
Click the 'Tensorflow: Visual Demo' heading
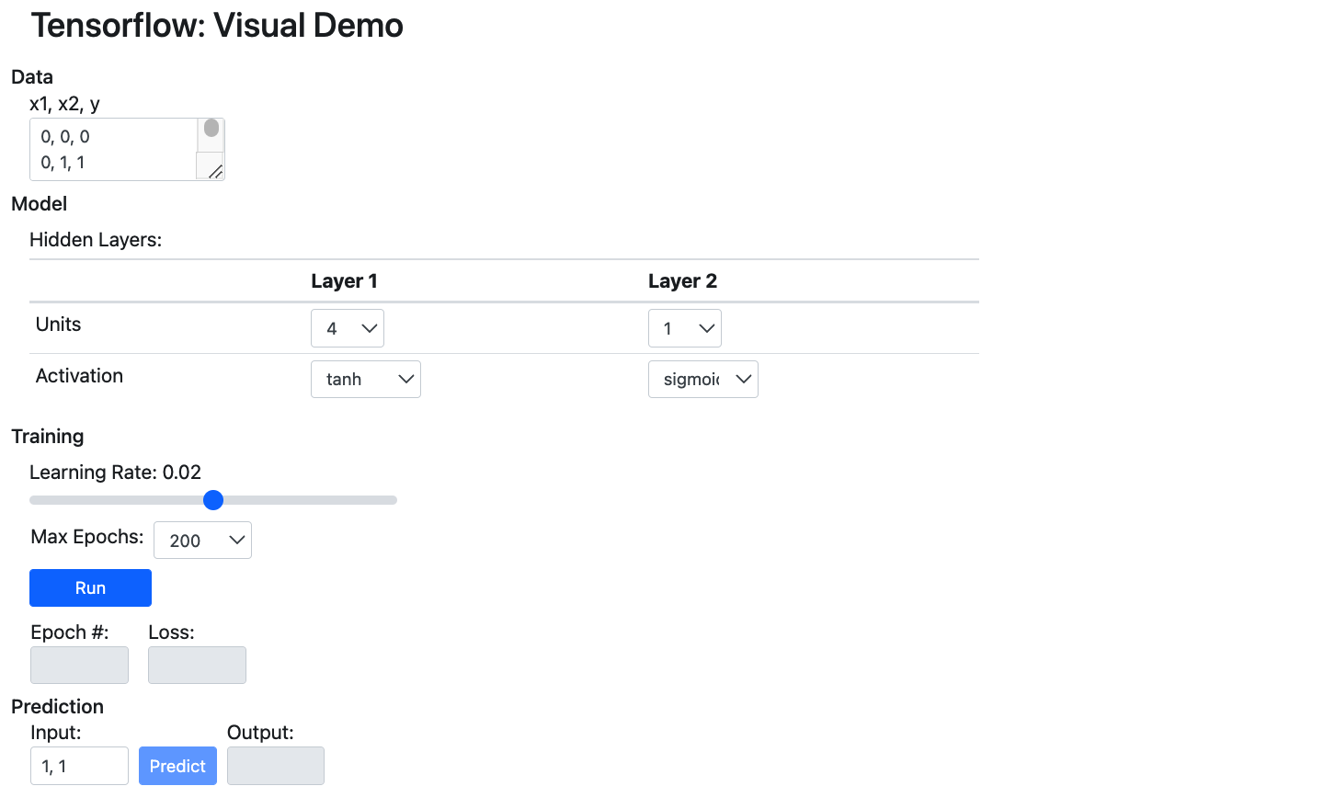click(217, 26)
